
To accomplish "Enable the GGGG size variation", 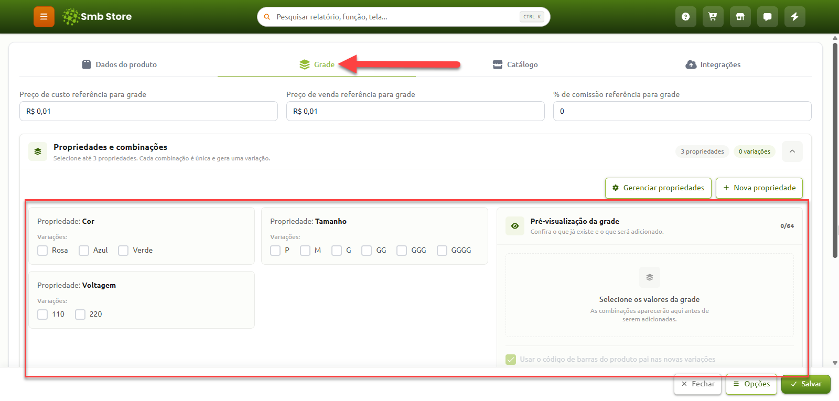I will [442, 251].
